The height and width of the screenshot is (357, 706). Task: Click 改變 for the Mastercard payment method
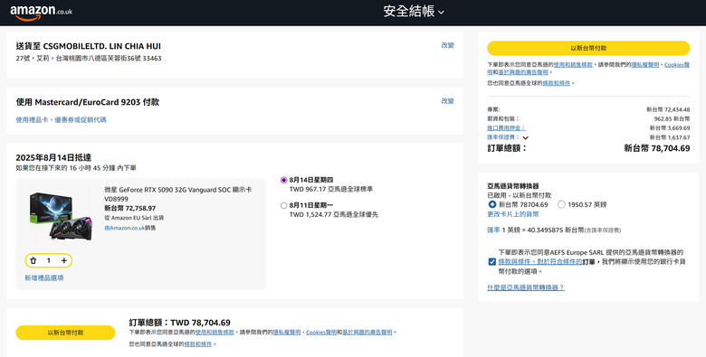tap(447, 101)
